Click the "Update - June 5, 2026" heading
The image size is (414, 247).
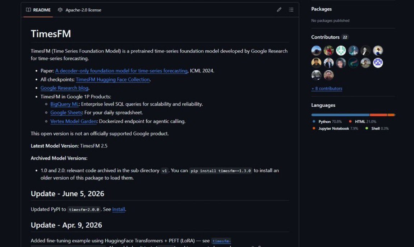pos(67,194)
